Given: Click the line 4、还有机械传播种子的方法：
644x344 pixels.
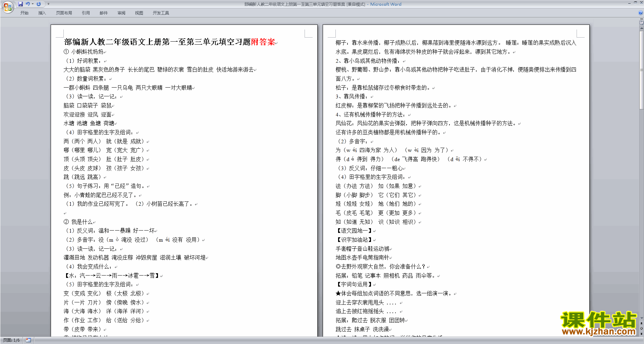Looking at the screenshot, I should 370,114.
